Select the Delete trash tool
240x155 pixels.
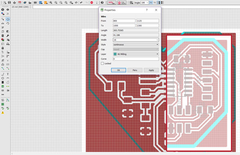3,36
